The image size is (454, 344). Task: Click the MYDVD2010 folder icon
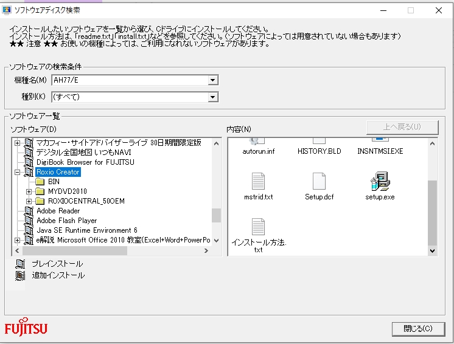point(40,191)
